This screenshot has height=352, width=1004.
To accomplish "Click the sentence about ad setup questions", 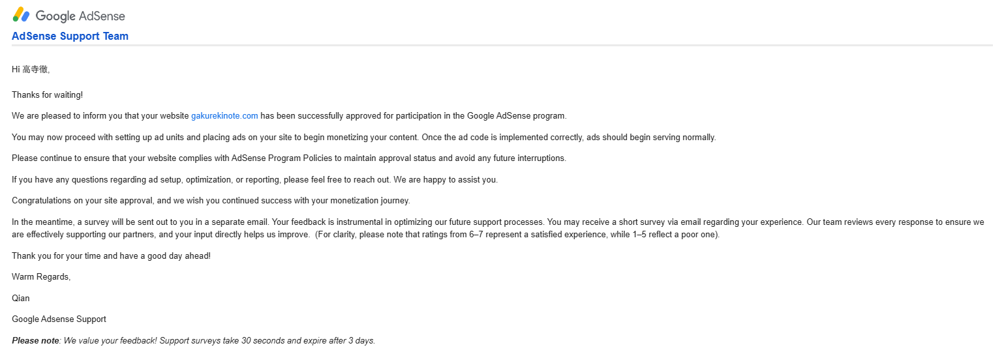I will [254, 180].
